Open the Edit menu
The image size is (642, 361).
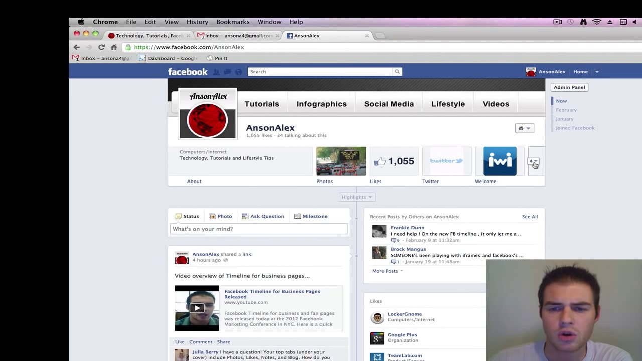150,22
